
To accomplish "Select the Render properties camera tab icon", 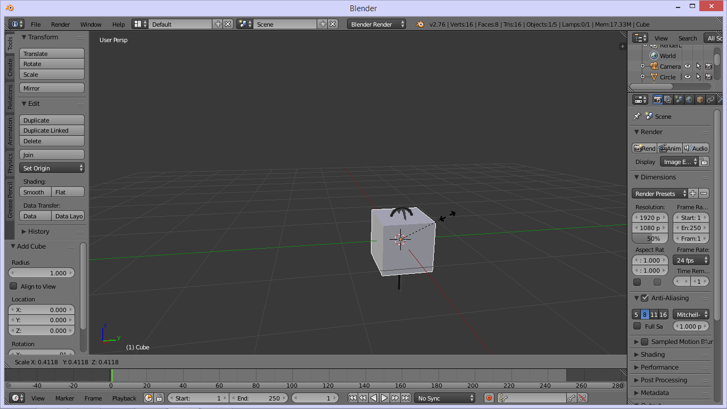I will [658, 100].
